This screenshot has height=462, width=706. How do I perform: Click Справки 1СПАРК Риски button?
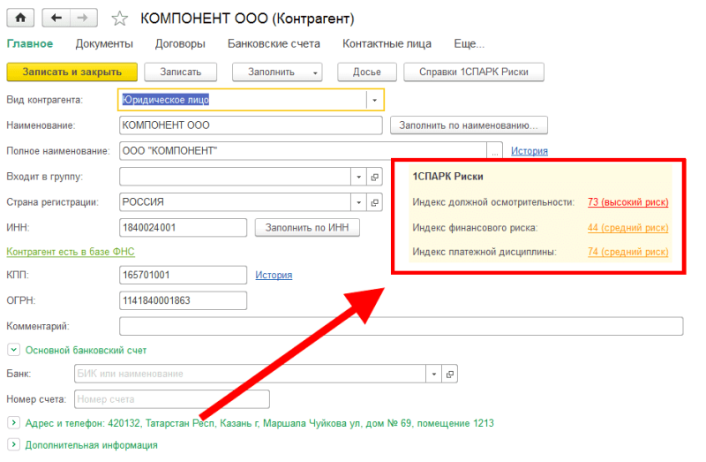coord(474,72)
